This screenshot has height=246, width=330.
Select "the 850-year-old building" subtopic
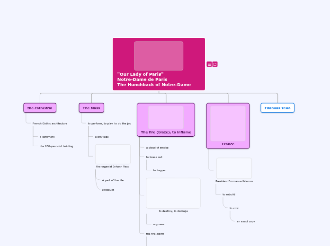pyautogui.click(x=56, y=146)
